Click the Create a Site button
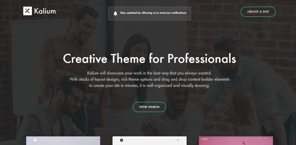296x145 pixels. click(258, 12)
